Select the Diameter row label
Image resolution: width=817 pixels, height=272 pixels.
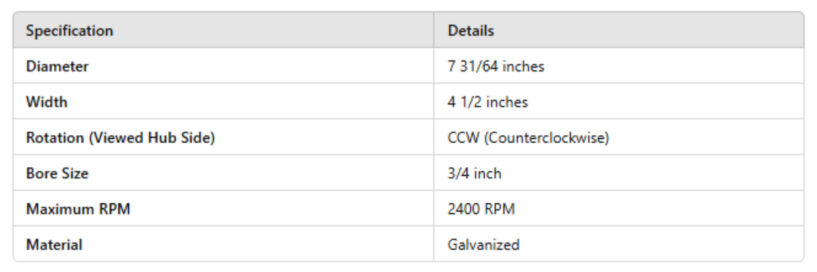point(57,67)
